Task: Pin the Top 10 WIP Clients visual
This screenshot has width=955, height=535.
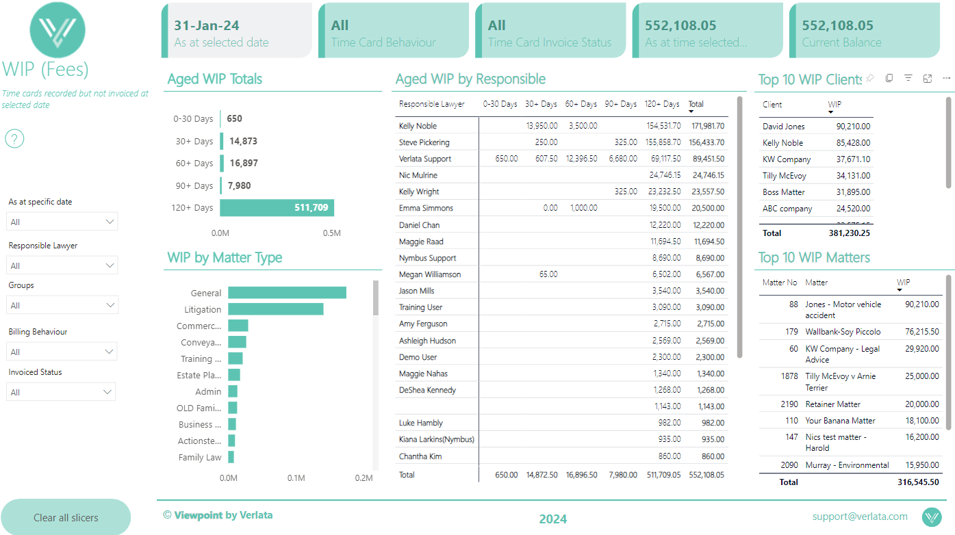Action: tap(870, 79)
